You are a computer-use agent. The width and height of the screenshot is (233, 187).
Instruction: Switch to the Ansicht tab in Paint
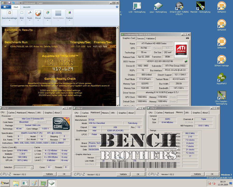pyautogui.click(x=27, y=7)
